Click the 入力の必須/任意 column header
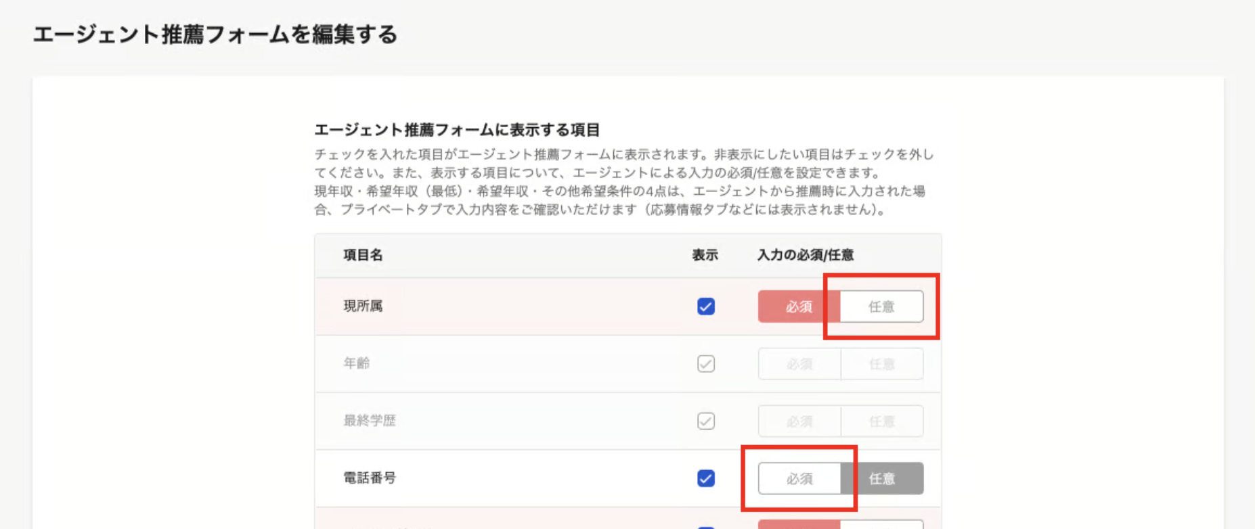Image resolution: width=1255 pixels, height=529 pixels. point(805,255)
